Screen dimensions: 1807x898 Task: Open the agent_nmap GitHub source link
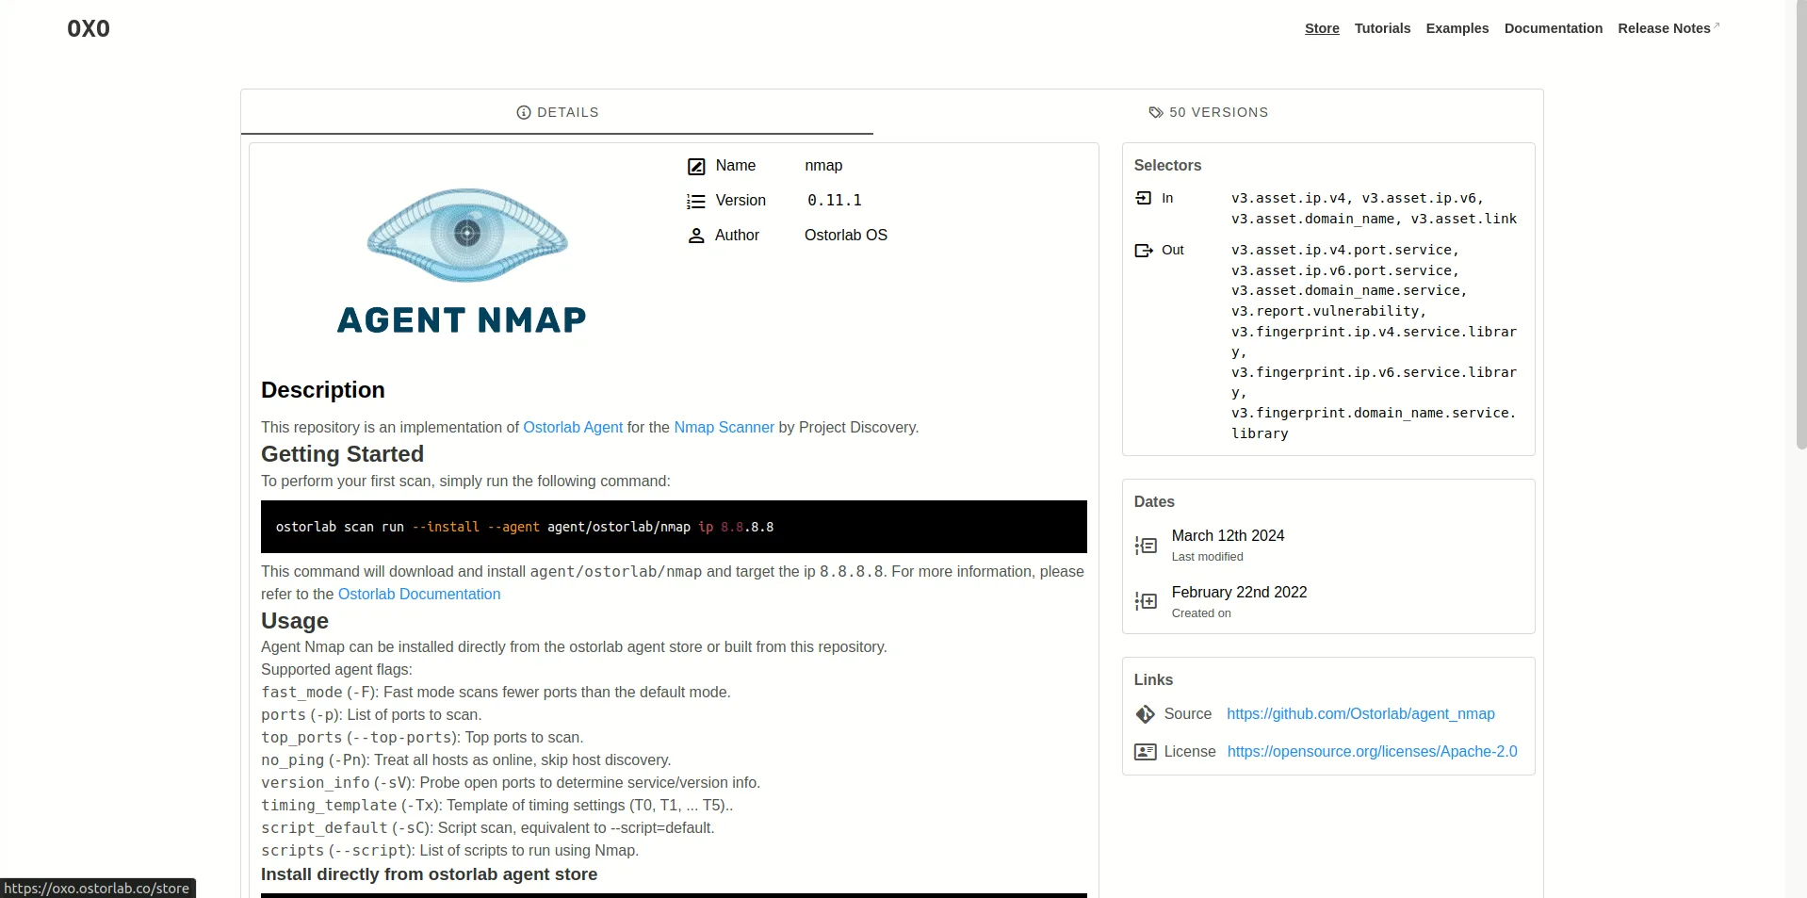(x=1360, y=714)
